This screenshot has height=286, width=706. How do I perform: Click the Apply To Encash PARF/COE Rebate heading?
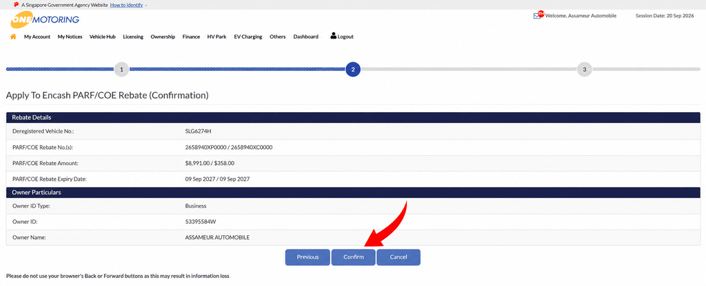(x=107, y=96)
